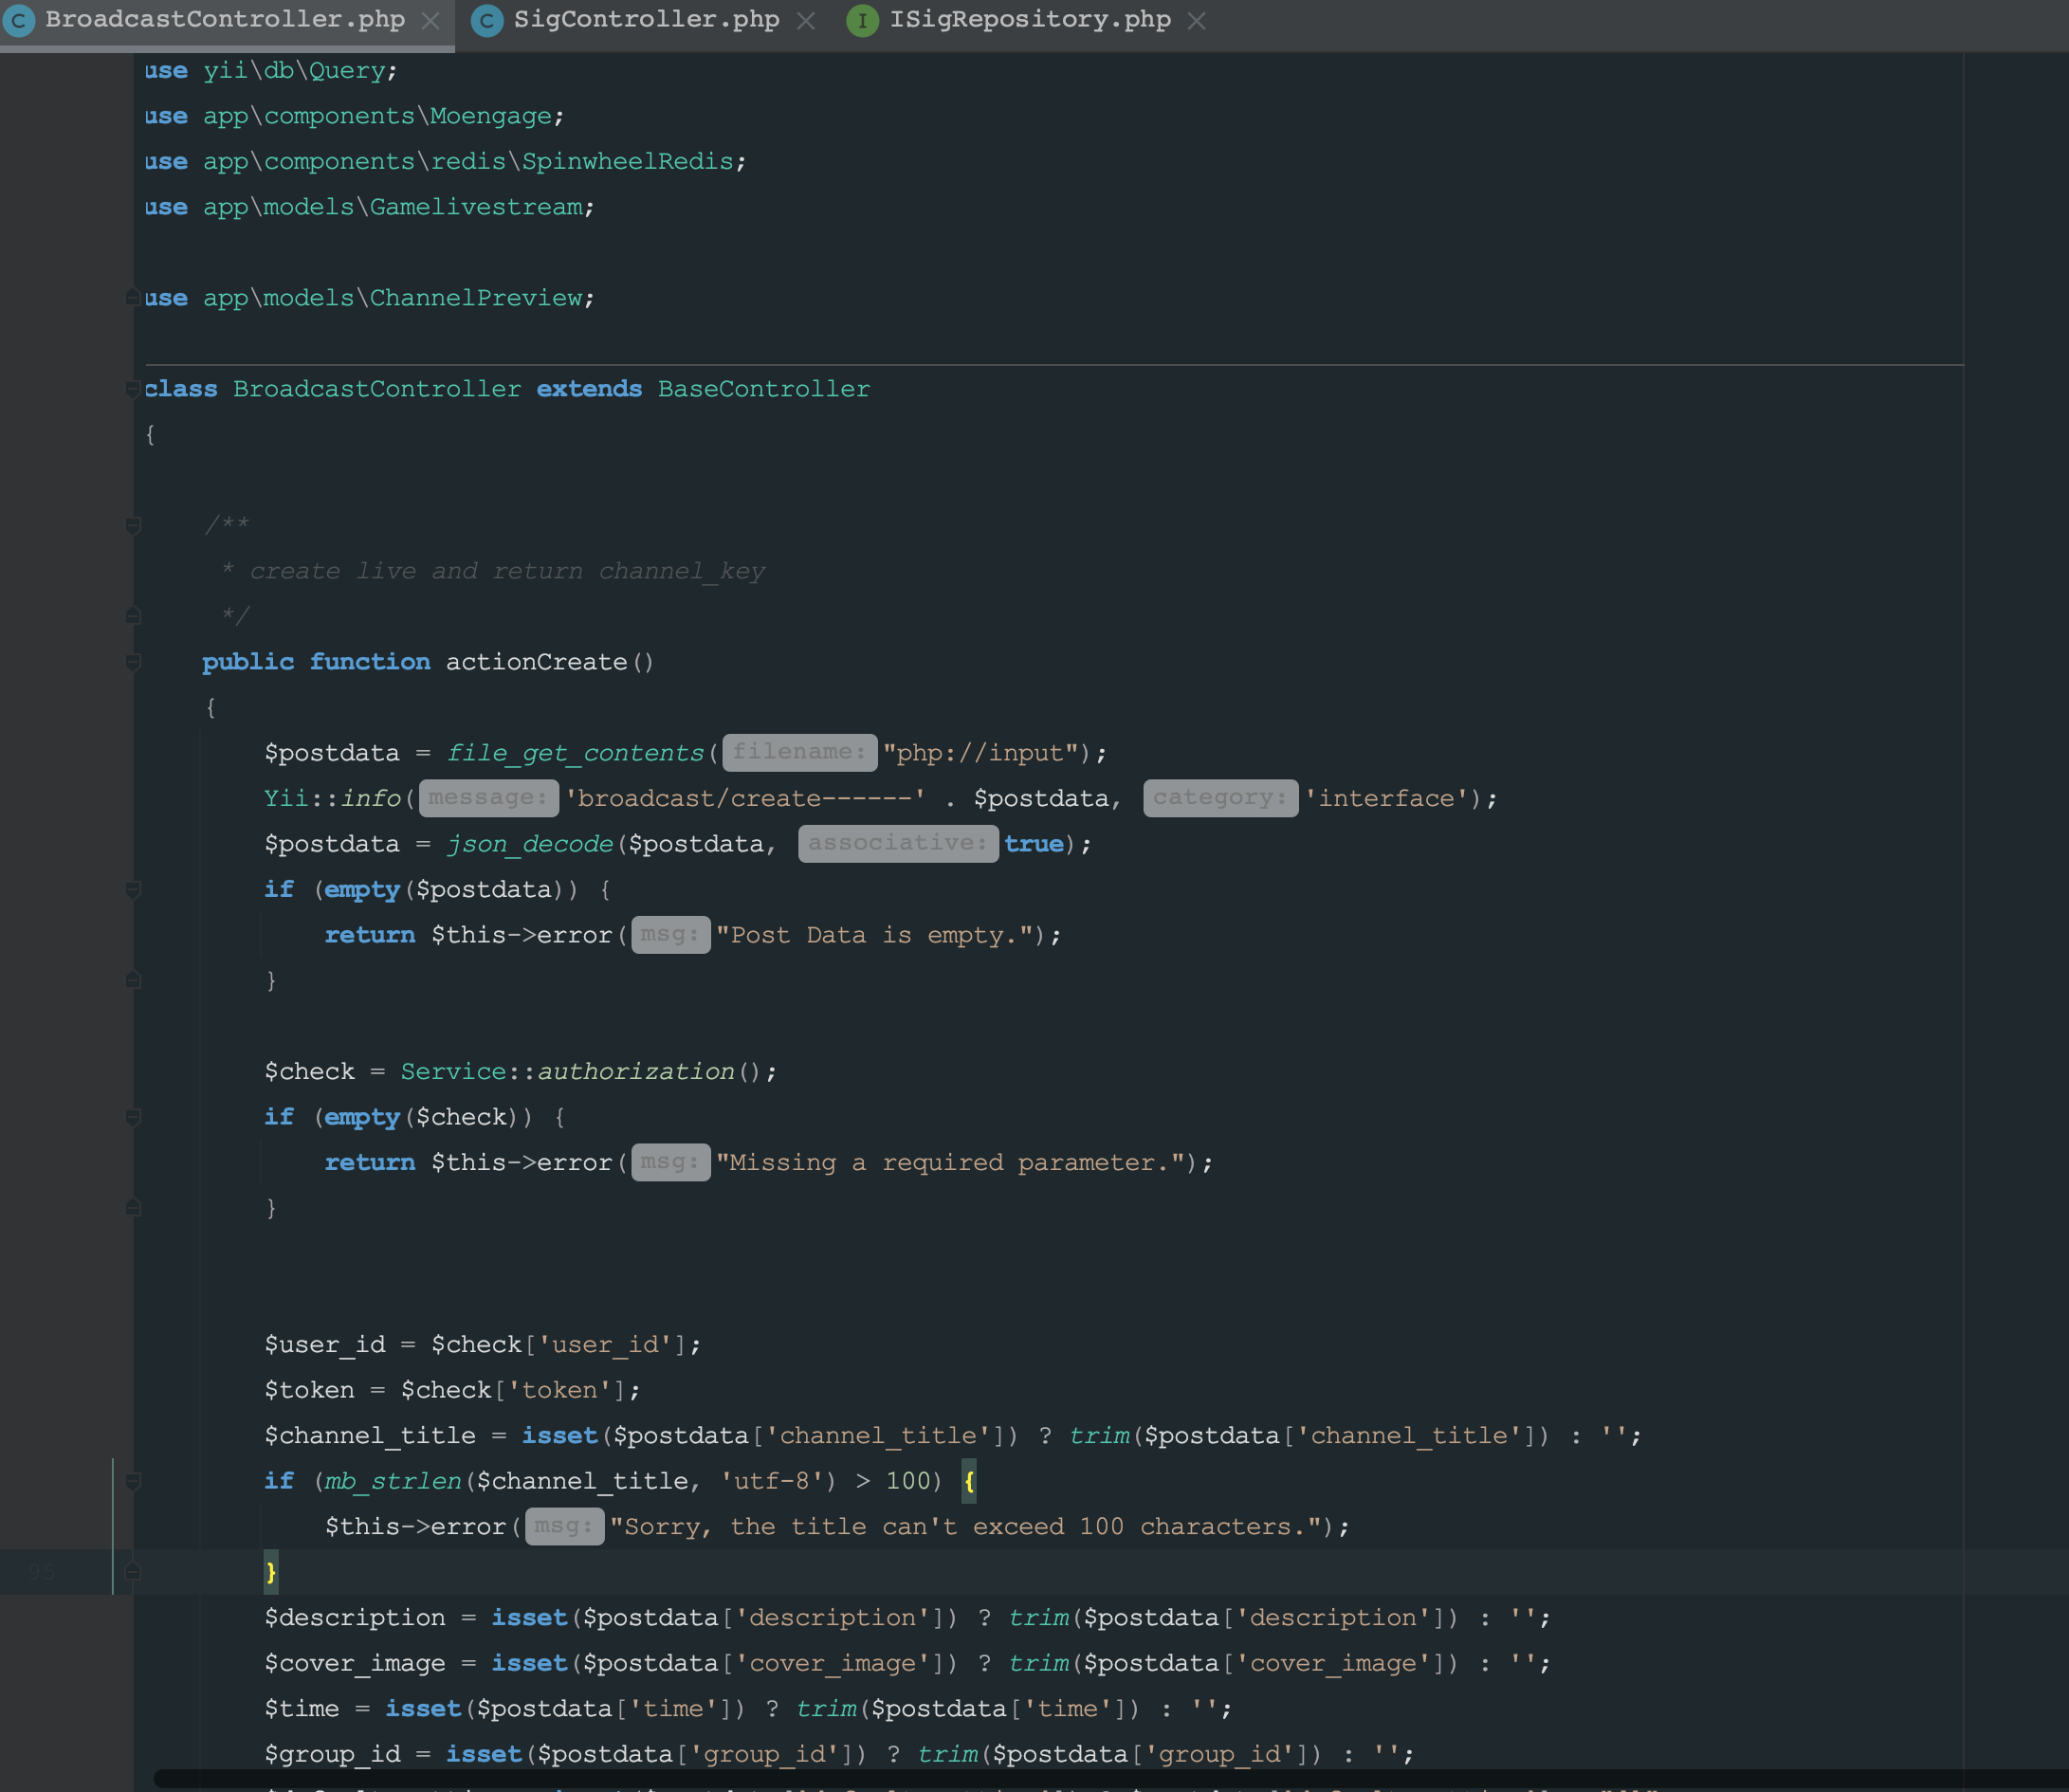Image resolution: width=2069 pixels, height=1792 pixels.
Task: Switch to the SigController.php tab
Action: pyautogui.click(x=645, y=19)
